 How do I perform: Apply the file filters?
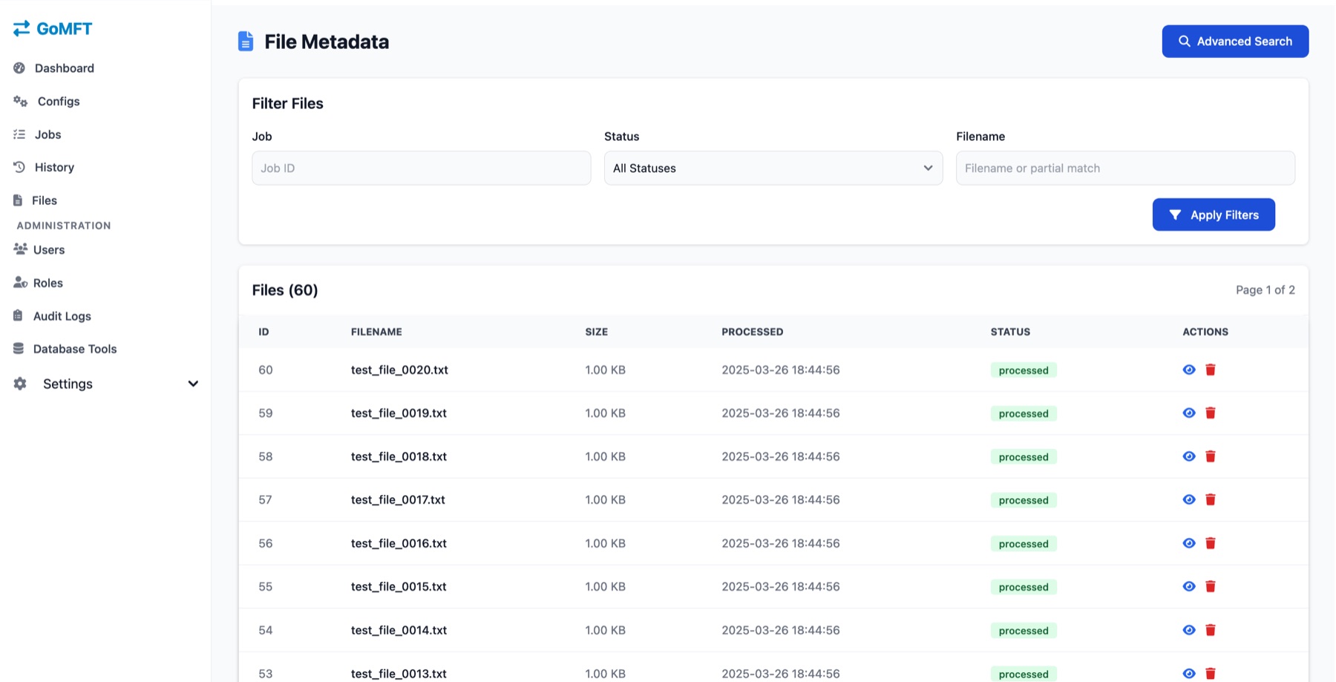coord(1214,214)
